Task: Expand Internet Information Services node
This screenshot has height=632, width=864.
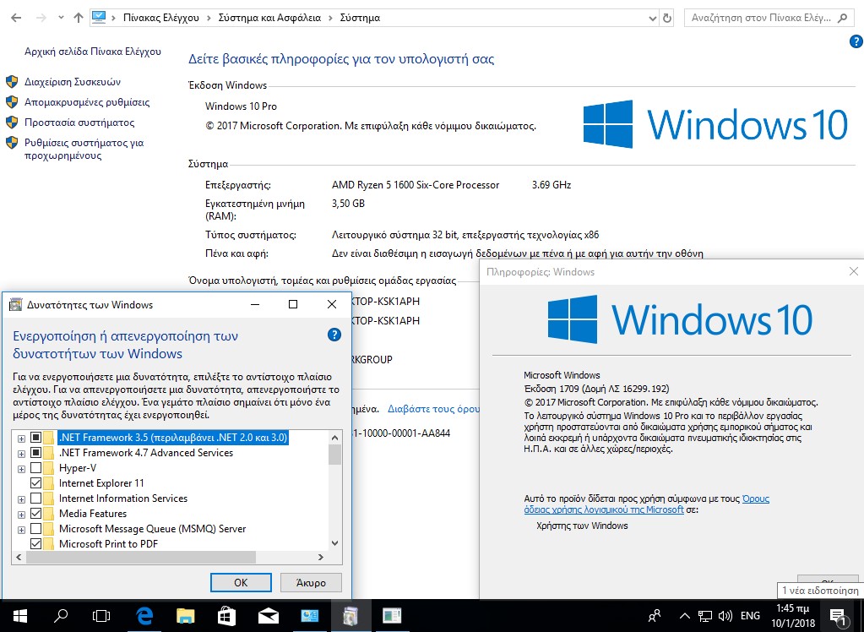Action: pos(21,499)
